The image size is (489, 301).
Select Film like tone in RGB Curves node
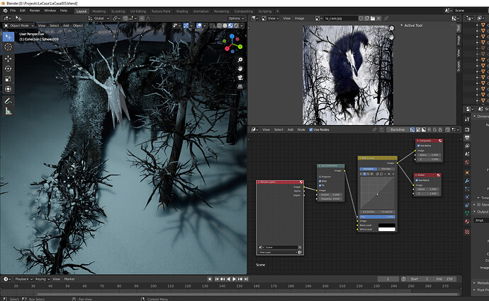(386, 169)
